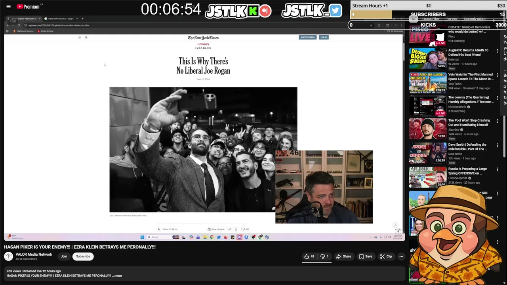Viewport: 507px width, 285px height.
Task: Go to YouTube Premium home logo
Action: point(28,6)
